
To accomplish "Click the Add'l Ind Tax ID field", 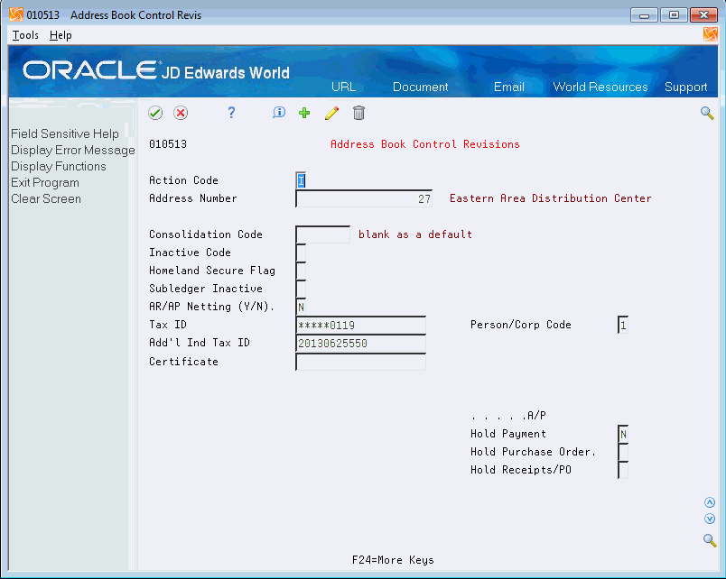I will pos(360,343).
